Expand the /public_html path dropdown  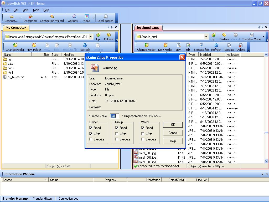(206, 36)
